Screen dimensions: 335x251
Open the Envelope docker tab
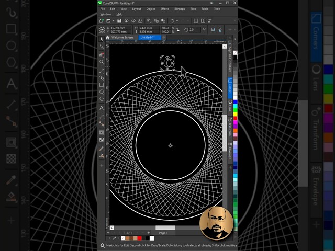coord(230,151)
